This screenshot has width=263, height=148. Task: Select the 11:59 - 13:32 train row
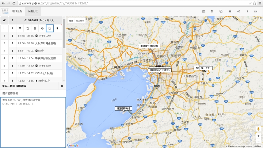tap(39, 66)
